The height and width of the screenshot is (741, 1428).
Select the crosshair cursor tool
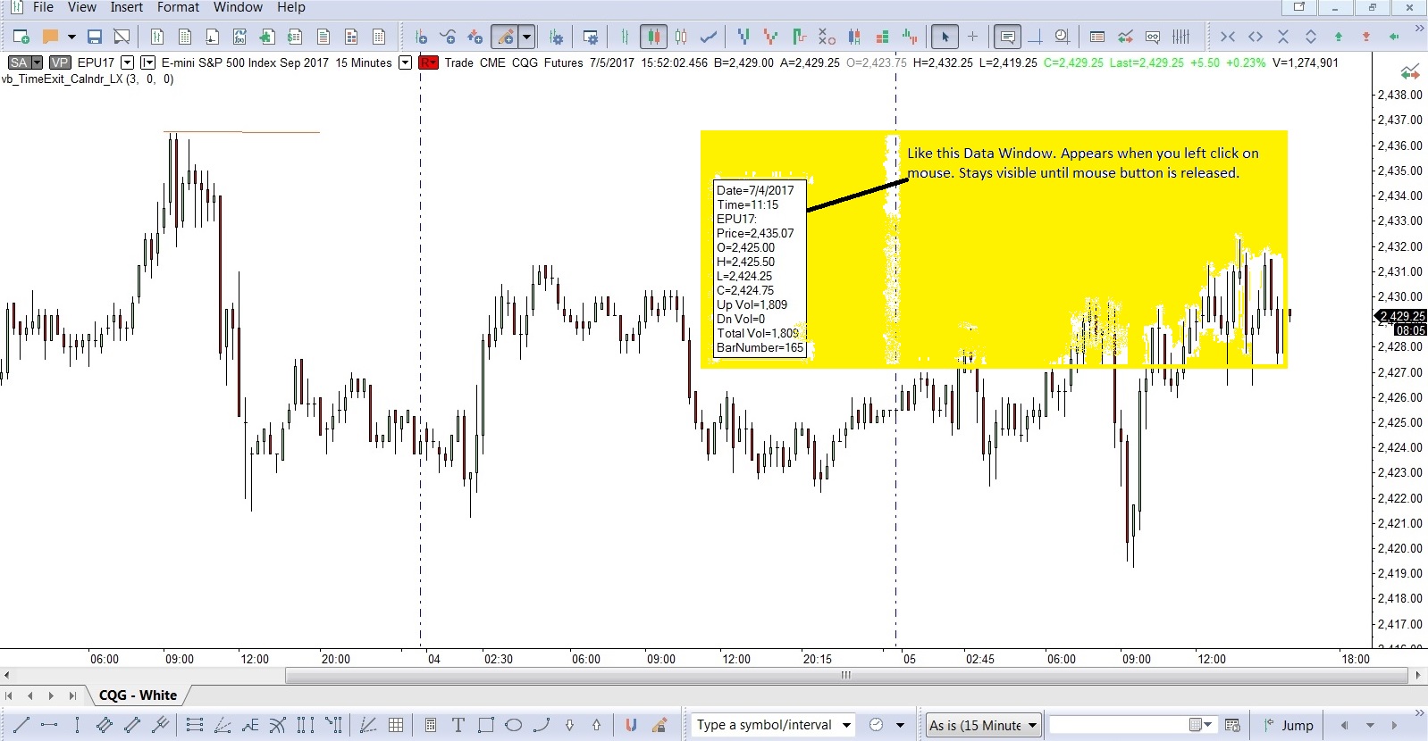tap(972, 37)
